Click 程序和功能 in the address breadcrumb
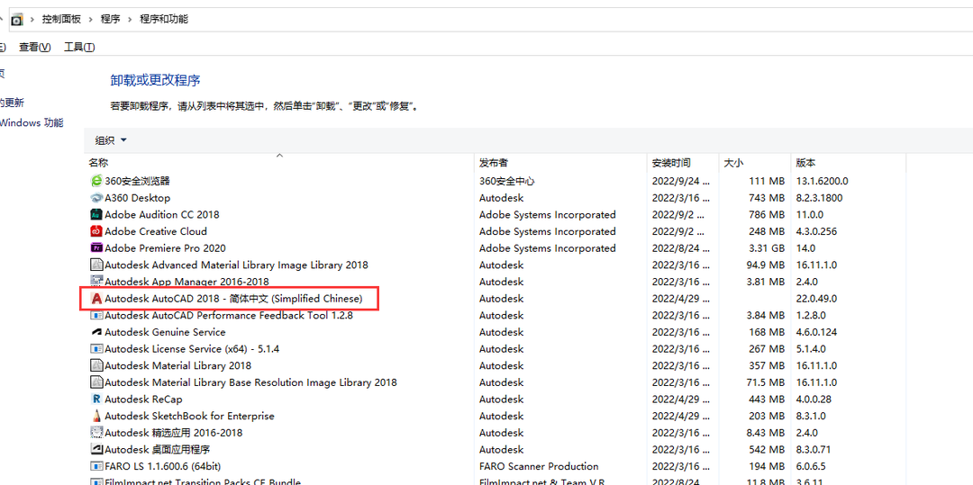The height and width of the screenshot is (485, 973). (164, 19)
